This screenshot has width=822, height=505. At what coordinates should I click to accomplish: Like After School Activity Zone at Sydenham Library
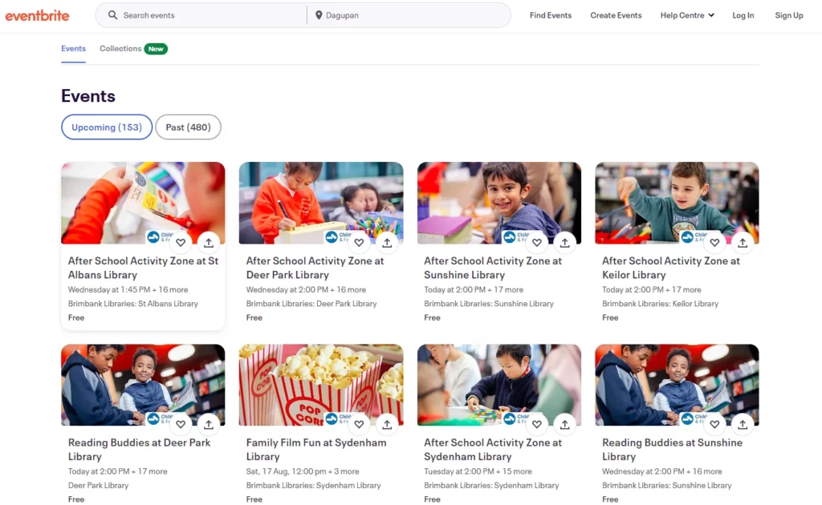click(x=537, y=424)
